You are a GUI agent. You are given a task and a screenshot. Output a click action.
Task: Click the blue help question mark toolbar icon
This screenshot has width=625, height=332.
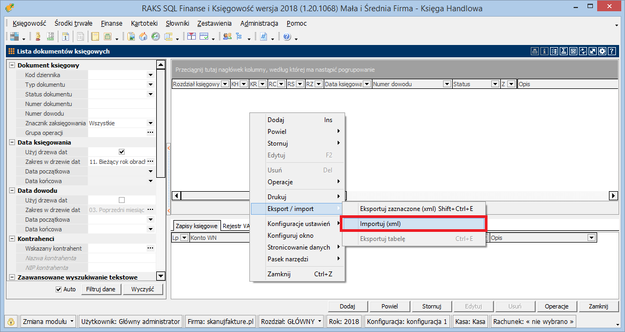287,37
